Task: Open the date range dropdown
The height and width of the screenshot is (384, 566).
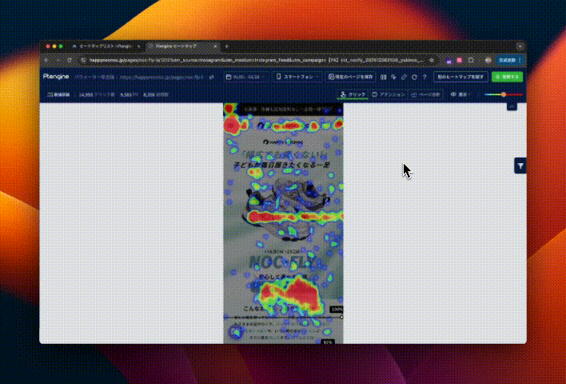Action: [x=246, y=77]
